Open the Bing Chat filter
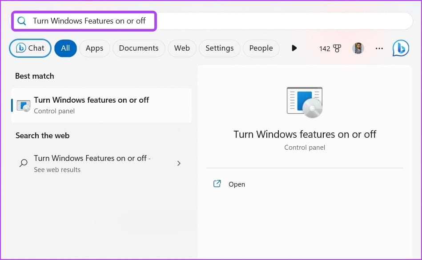Image resolution: width=422 pixels, height=260 pixels. tap(30, 48)
